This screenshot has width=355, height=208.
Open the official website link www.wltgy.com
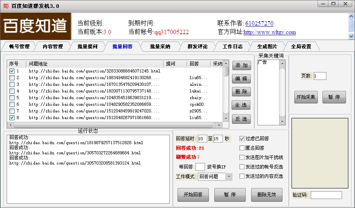[x=270, y=32]
